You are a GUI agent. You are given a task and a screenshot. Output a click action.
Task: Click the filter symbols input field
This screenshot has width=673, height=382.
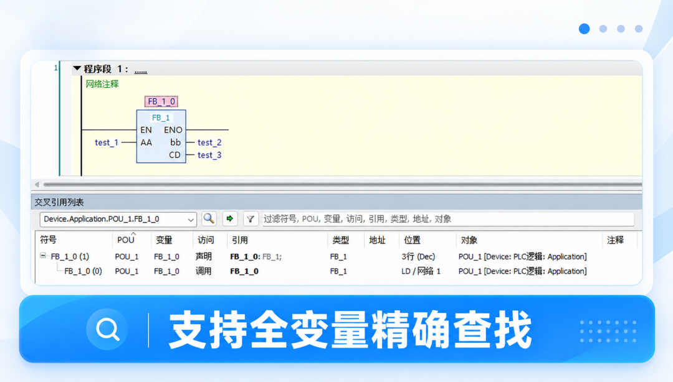tap(447, 219)
